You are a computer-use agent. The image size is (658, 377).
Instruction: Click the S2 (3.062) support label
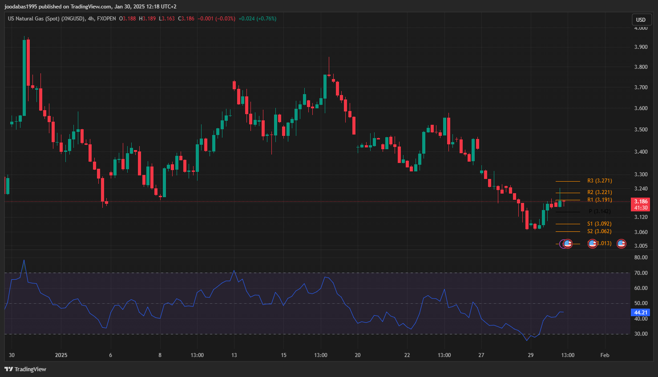599,231
